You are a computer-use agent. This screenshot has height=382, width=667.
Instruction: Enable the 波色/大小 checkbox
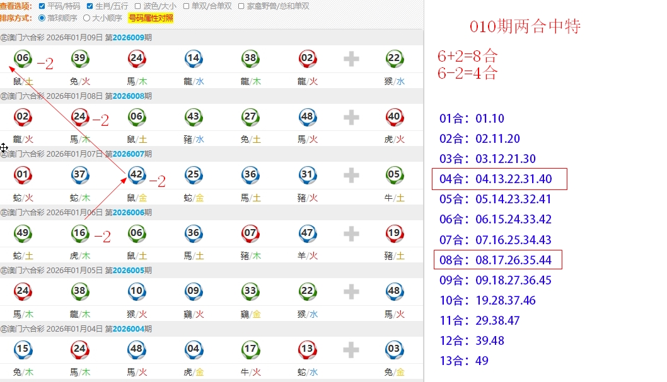(138, 6)
